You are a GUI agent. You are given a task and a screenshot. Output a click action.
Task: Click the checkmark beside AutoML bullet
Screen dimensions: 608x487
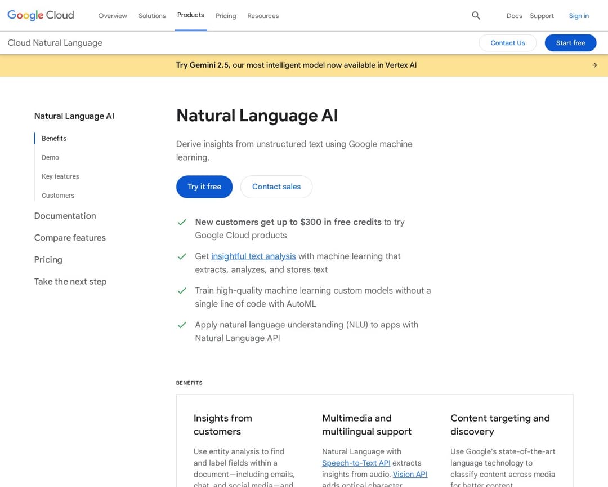[182, 291]
